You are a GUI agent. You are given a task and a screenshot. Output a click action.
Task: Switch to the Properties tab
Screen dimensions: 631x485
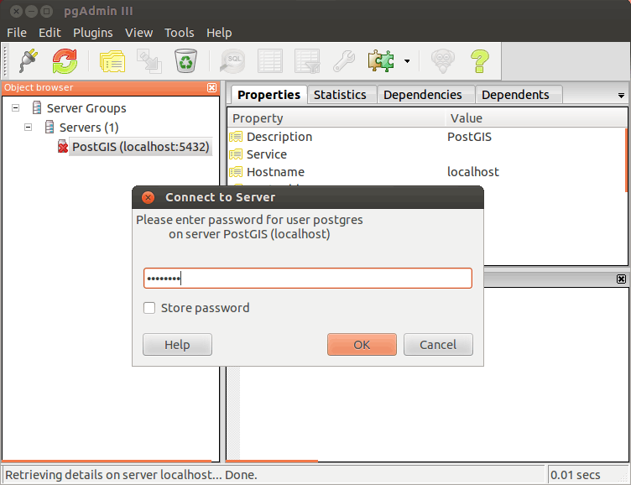coord(269,95)
